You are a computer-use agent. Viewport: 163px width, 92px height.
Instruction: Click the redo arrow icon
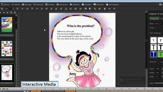[114, 9]
